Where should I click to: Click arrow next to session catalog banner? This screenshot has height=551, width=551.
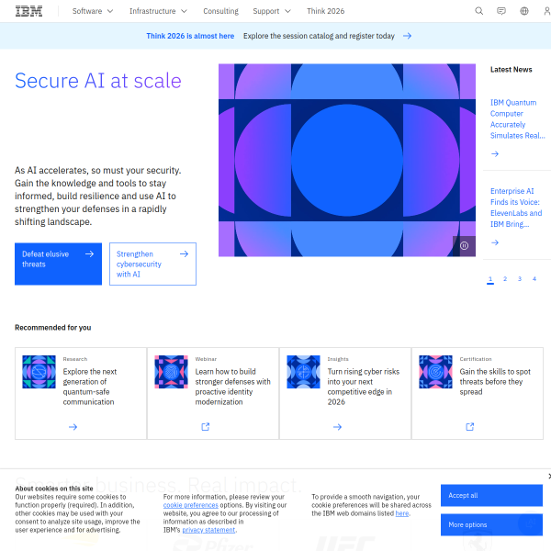click(407, 36)
